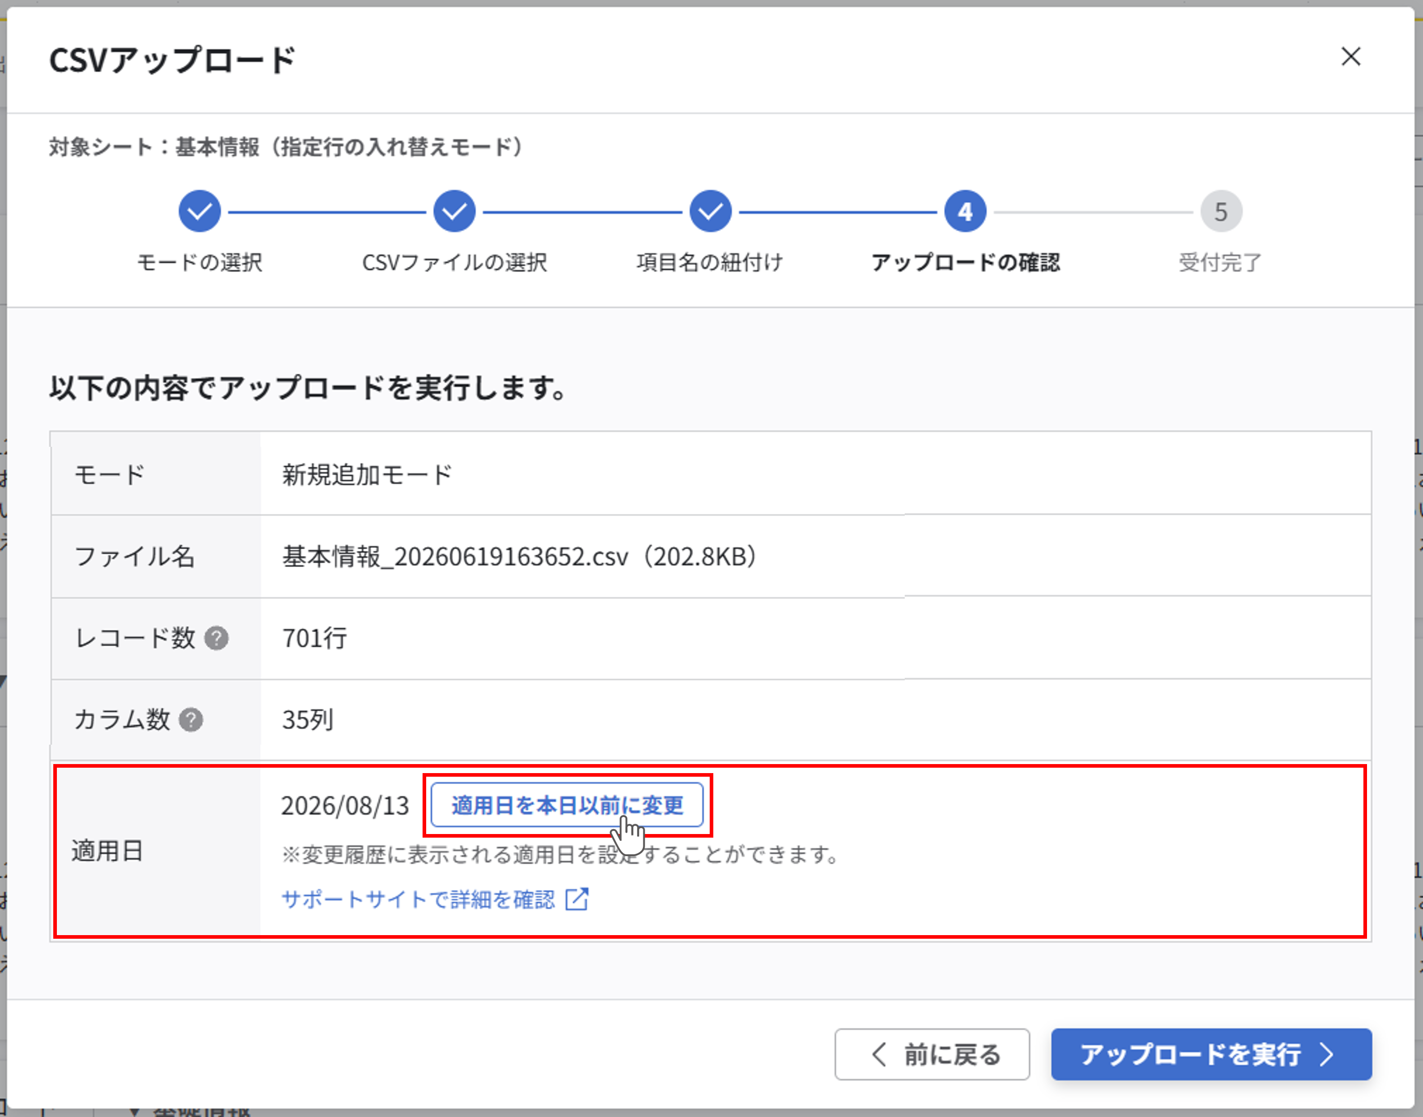Viewport: 1423px width, 1117px height.
Task: Click the date 2026/08/13
Action: click(x=345, y=806)
